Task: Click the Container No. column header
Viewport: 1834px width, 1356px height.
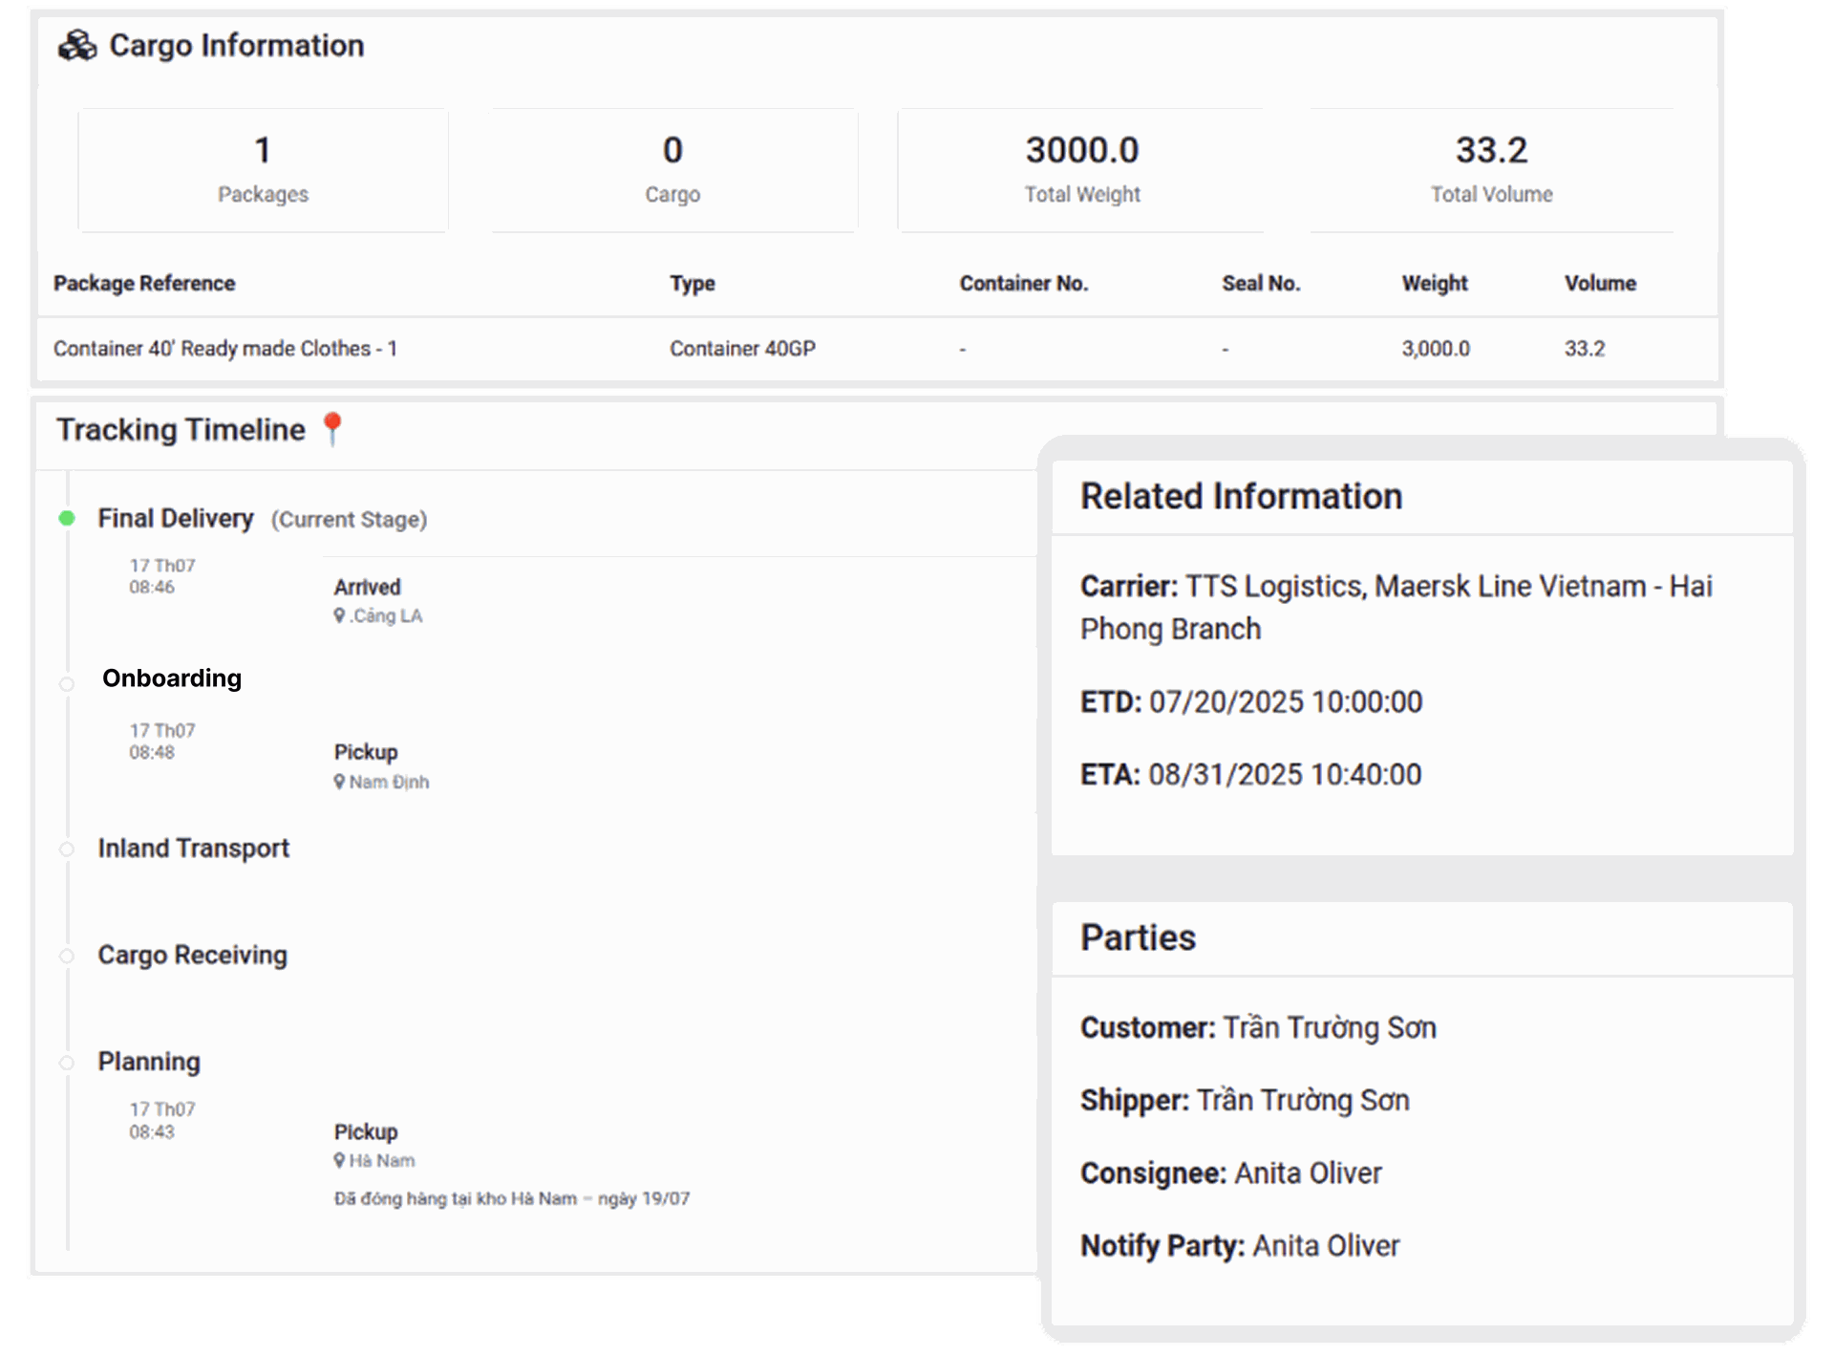Action: [x=1023, y=283]
